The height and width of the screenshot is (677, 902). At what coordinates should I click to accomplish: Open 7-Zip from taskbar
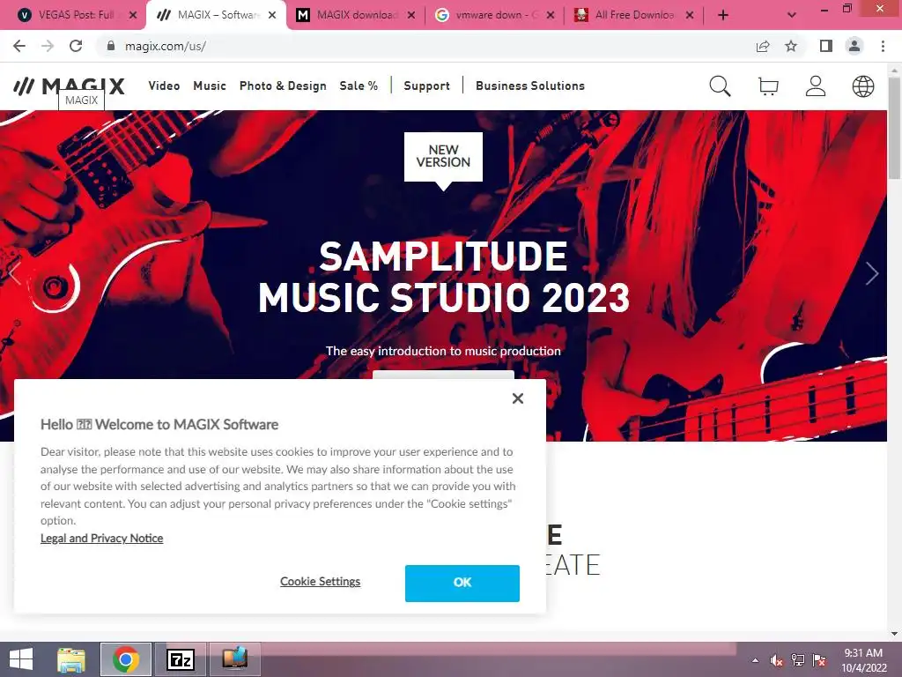180,659
